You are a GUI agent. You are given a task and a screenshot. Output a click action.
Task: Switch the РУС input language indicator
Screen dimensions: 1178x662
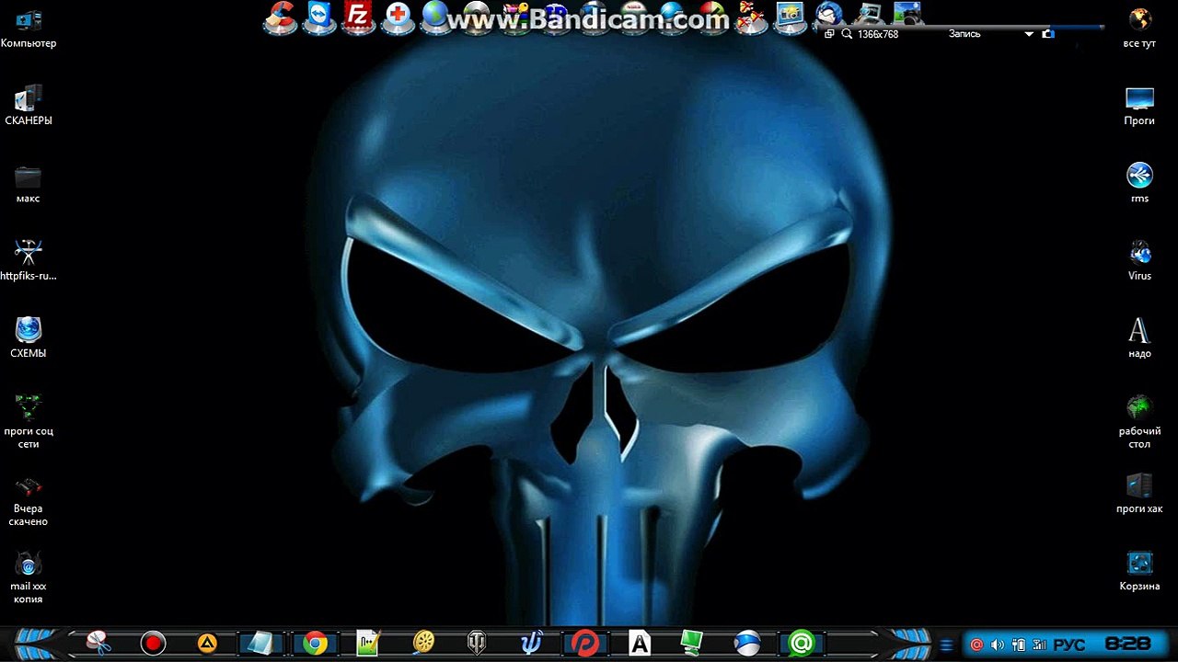point(1069,645)
